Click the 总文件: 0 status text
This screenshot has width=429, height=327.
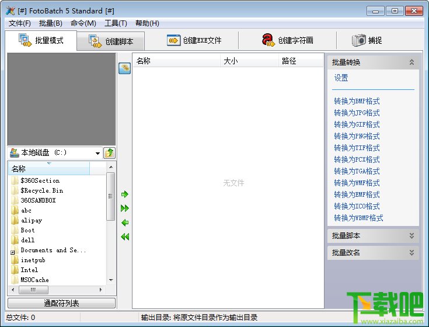(x=20, y=318)
